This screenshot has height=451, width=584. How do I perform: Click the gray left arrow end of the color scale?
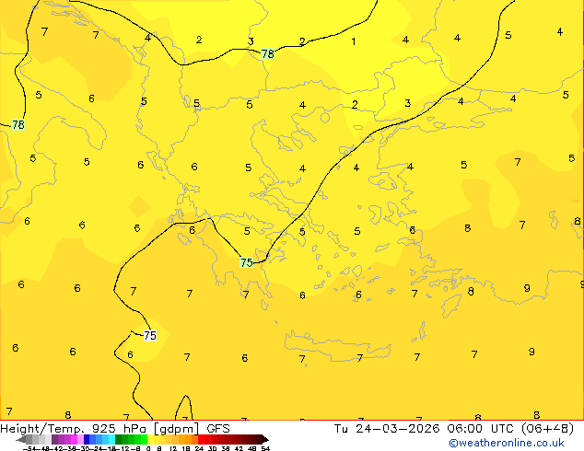(x=21, y=439)
